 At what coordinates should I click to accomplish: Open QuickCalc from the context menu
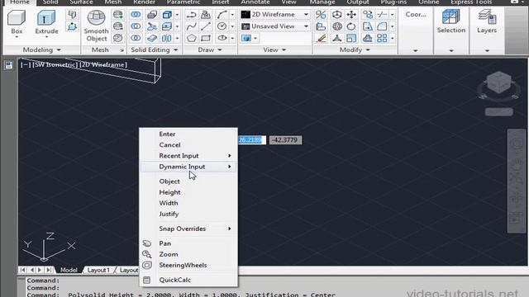click(x=188, y=280)
